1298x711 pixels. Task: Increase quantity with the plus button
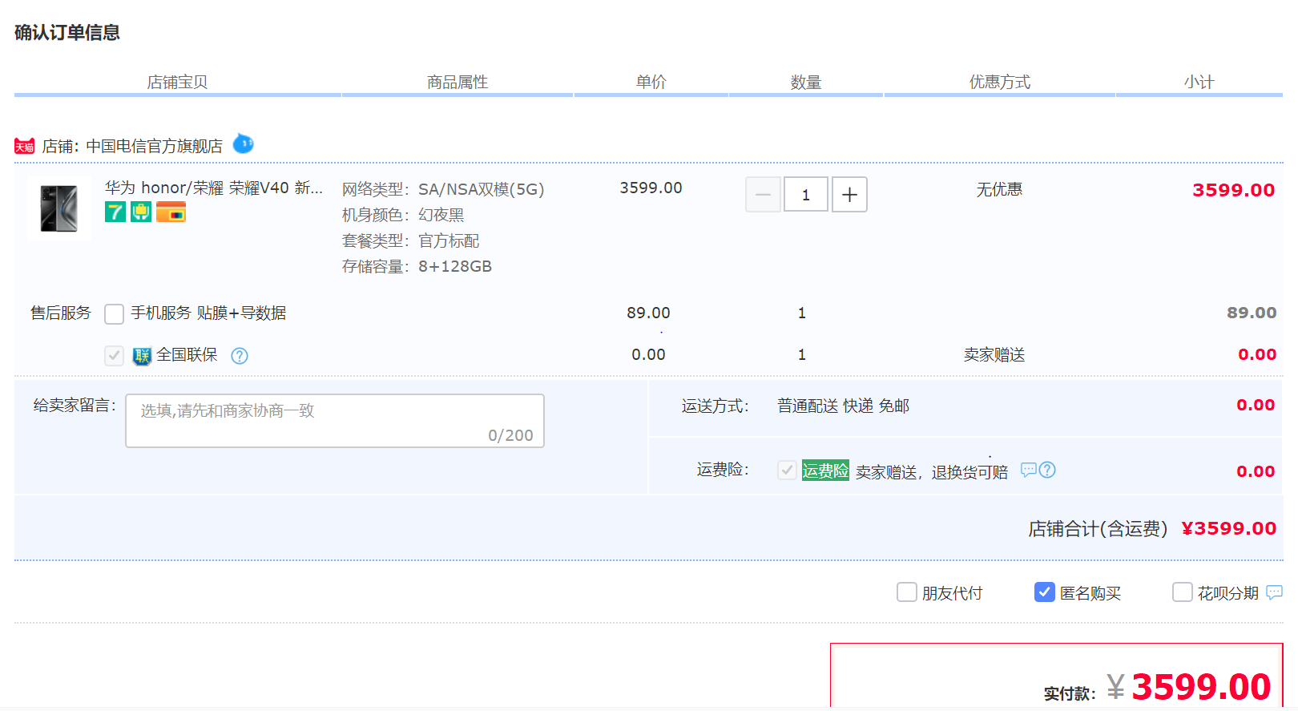[x=849, y=195]
